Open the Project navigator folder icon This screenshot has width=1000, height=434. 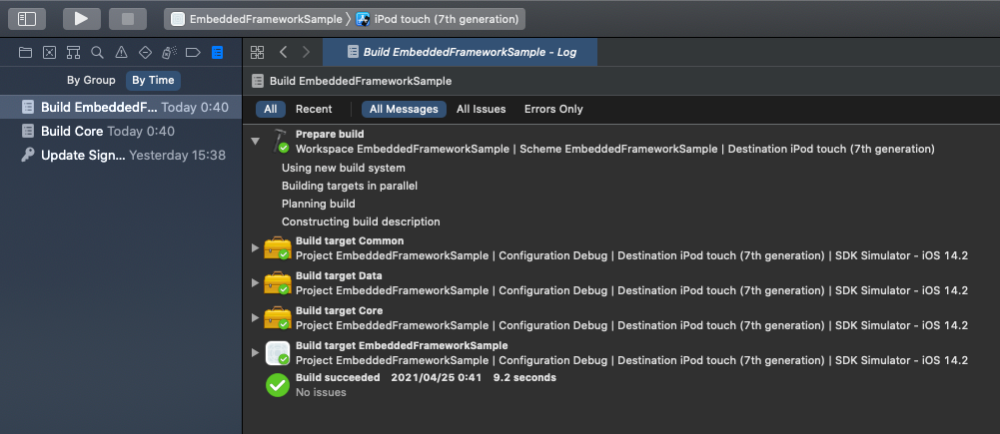click(x=26, y=52)
